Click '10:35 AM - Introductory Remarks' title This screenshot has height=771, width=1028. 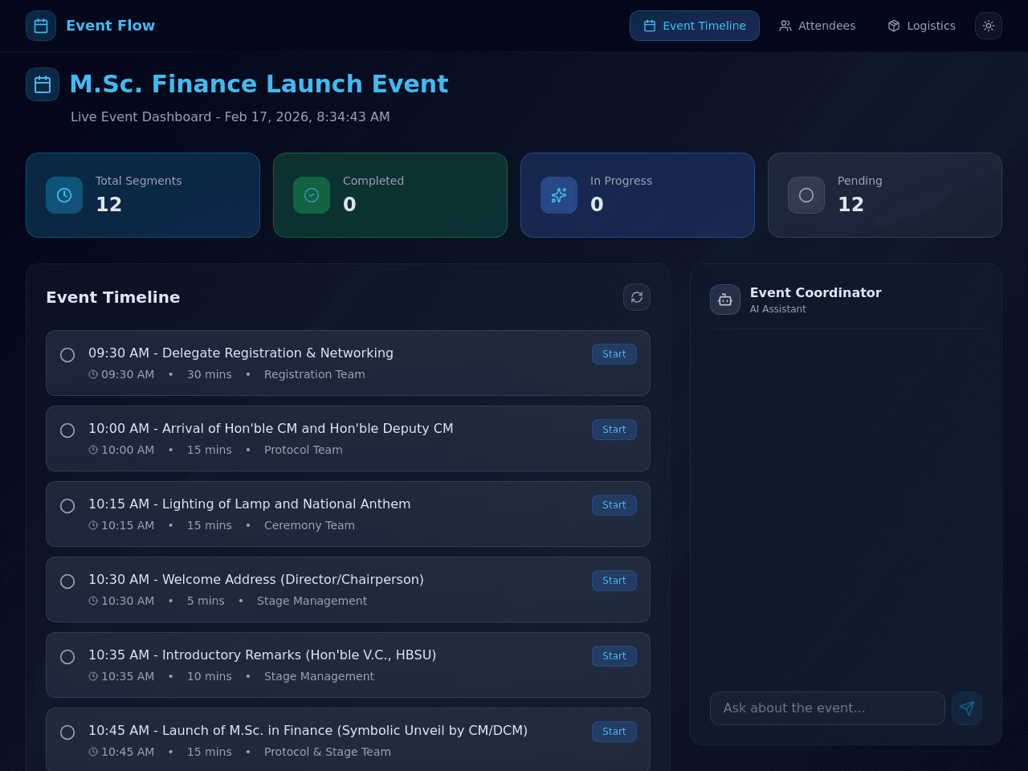click(263, 655)
